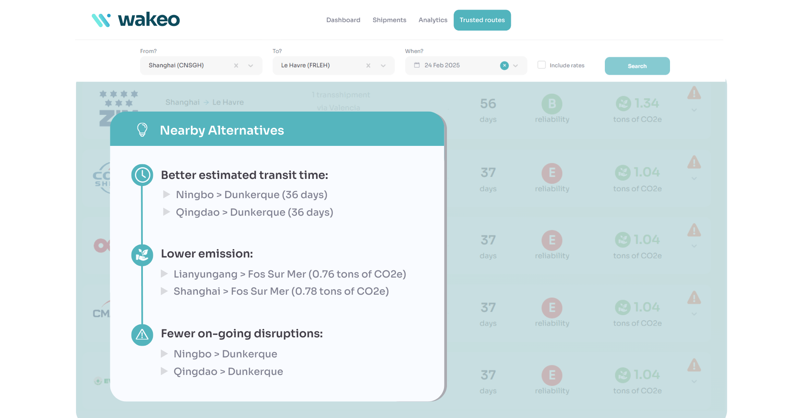Switch to the Shipments section
This screenshot has width=802, height=418.
pyautogui.click(x=389, y=20)
